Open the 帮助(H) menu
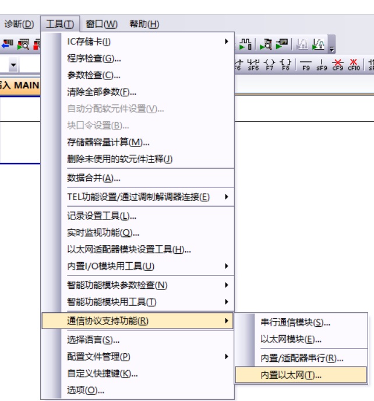 tap(144, 24)
